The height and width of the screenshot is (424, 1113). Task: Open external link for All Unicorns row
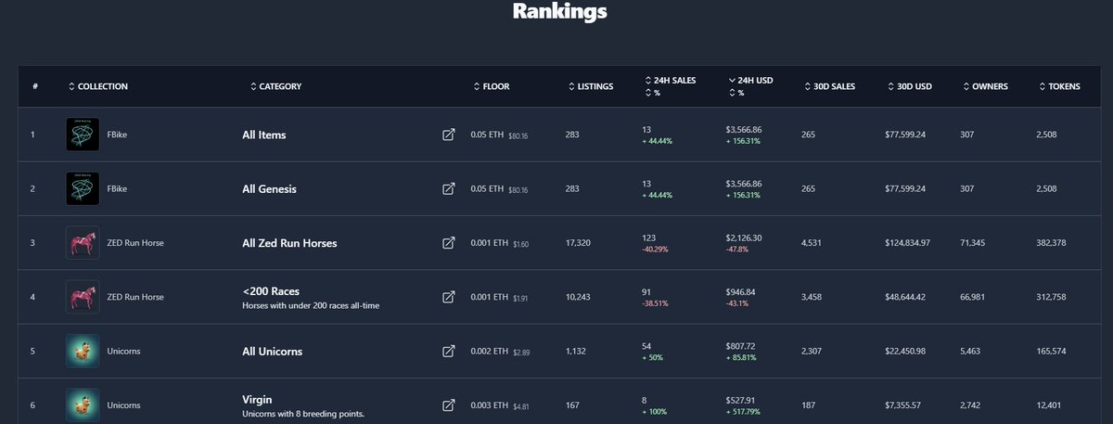[x=448, y=352]
